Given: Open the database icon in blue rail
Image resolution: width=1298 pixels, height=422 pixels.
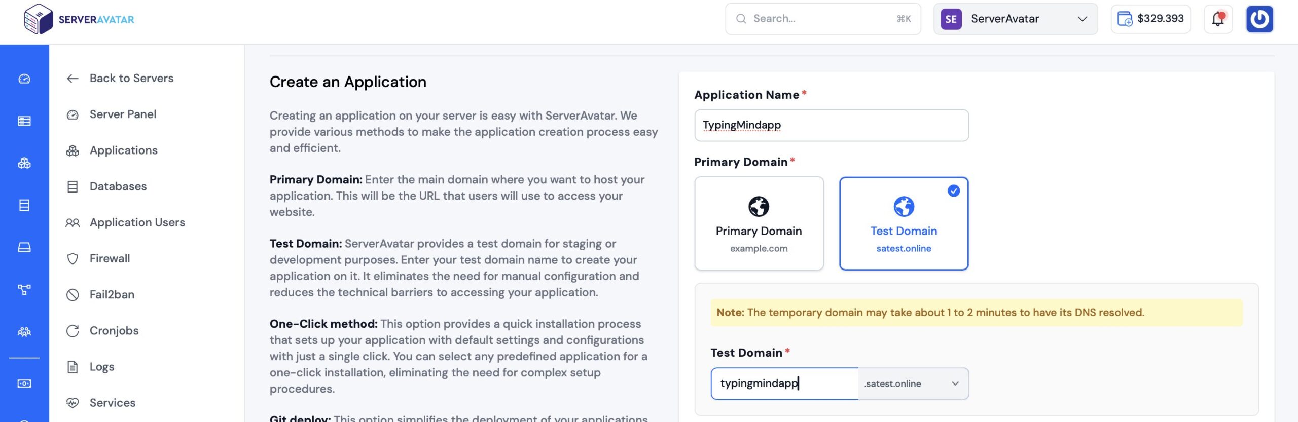Looking at the screenshot, I should click(x=24, y=205).
